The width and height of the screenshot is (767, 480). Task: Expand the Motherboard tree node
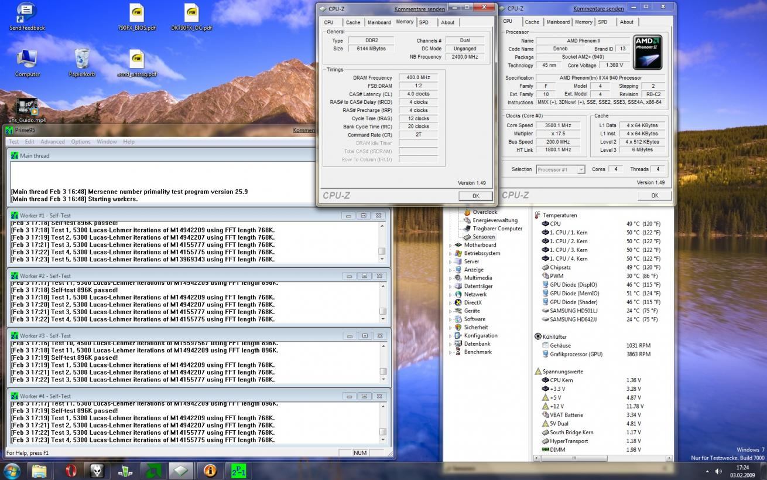tap(450, 246)
